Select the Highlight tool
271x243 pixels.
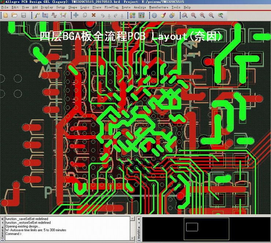(x=163, y=15)
